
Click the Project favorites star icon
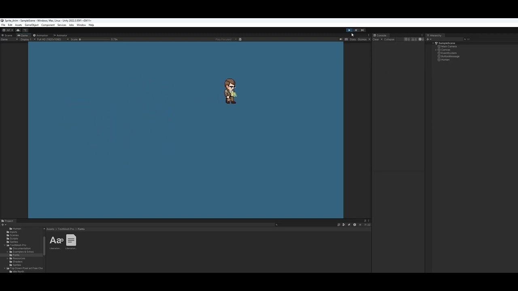(x=360, y=225)
